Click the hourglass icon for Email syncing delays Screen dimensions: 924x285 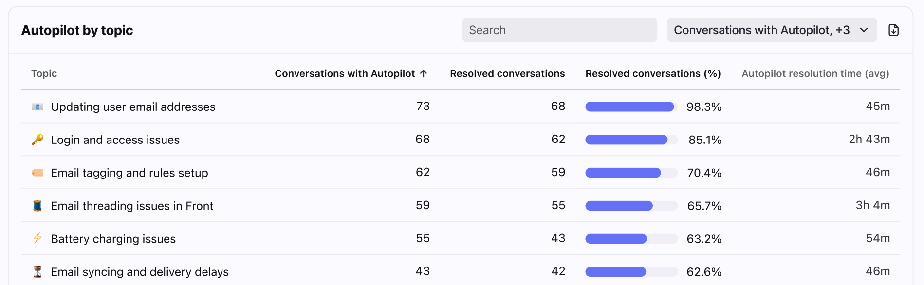pyautogui.click(x=37, y=271)
